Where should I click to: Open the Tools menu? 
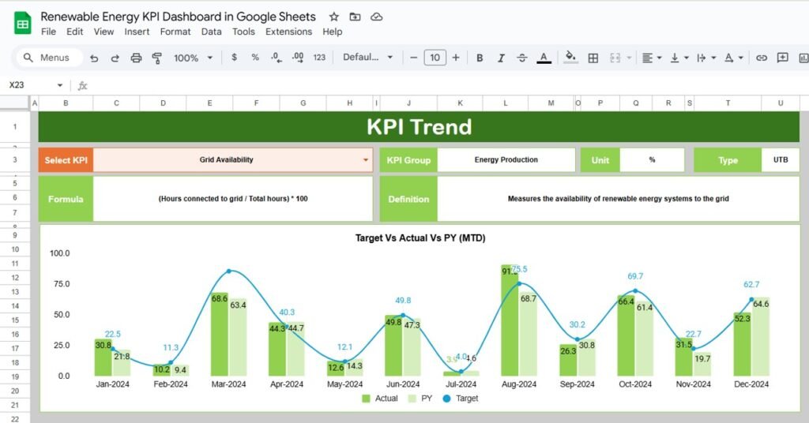pyautogui.click(x=243, y=32)
